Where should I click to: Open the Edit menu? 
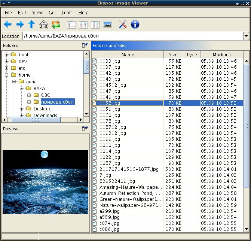click(22, 13)
